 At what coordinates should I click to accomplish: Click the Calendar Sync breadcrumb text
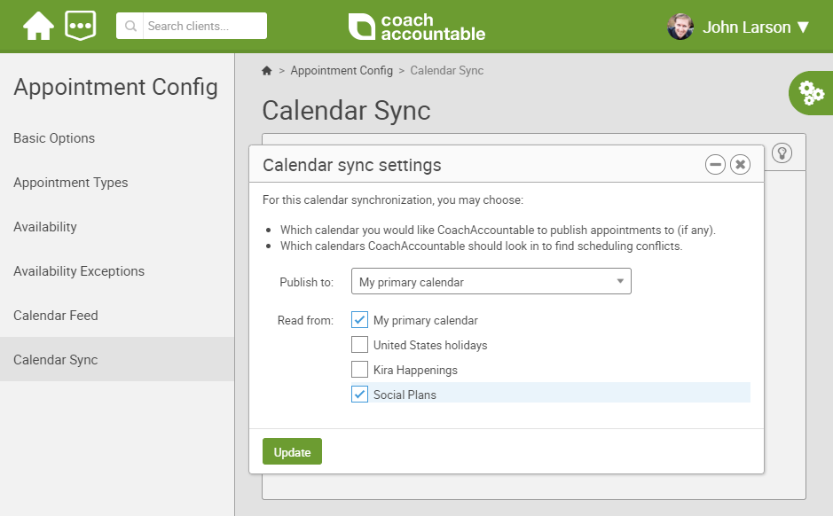tap(447, 71)
